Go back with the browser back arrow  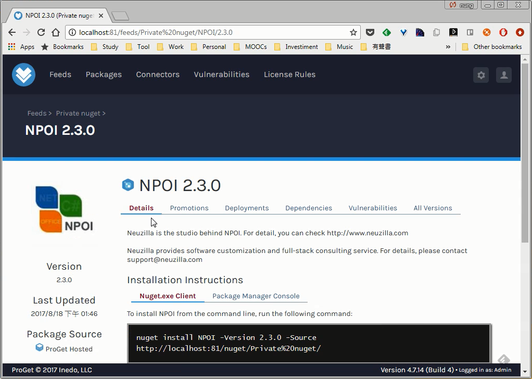[12, 32]
